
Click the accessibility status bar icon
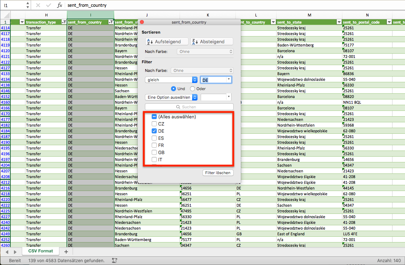tap(115, 261)
